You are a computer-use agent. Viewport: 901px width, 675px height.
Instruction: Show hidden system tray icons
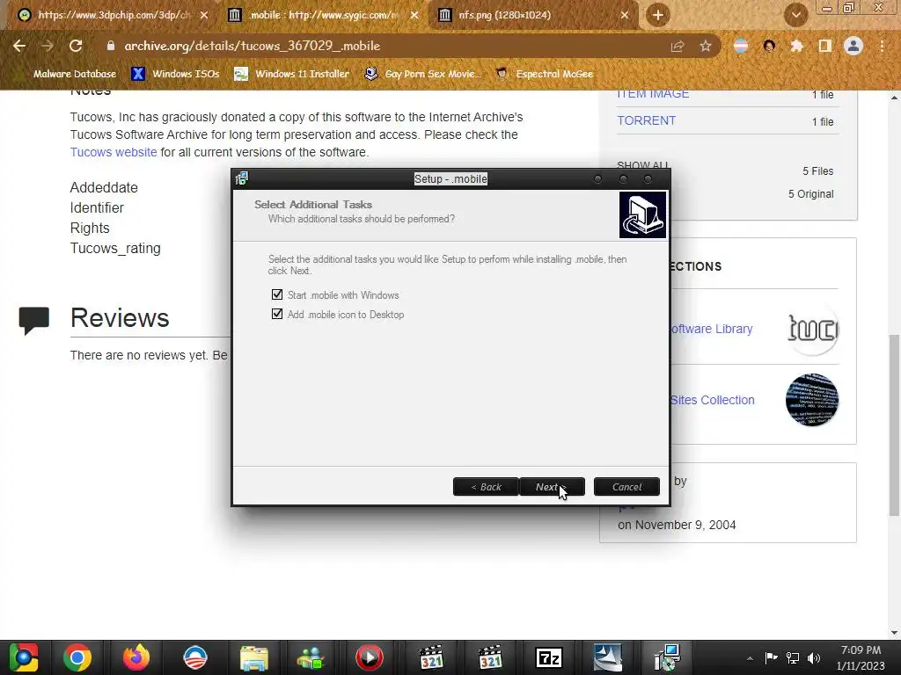750,658
